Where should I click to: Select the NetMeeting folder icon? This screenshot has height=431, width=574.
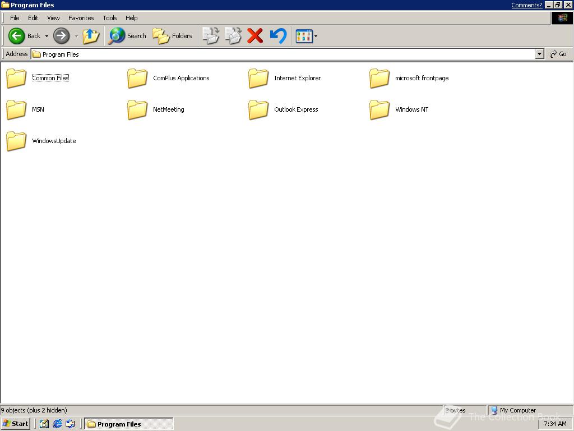click(x=137, y=109)
